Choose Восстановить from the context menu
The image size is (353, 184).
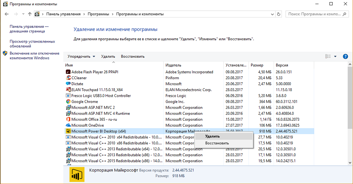[x=217, y=143]
